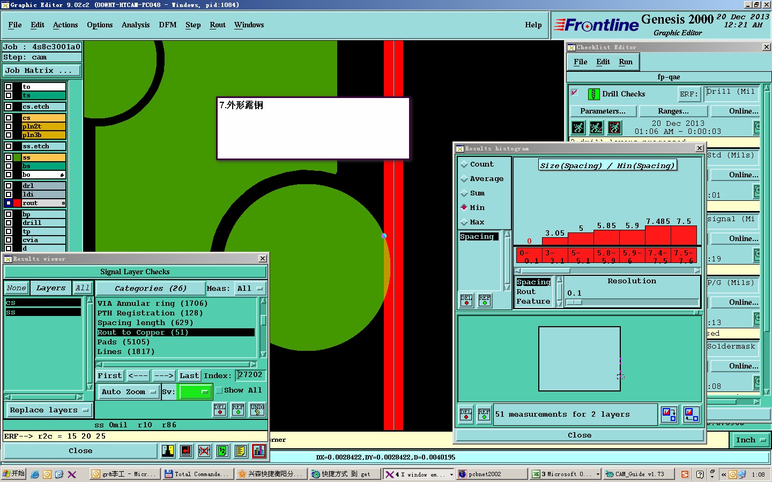The image size is (772, 482).
Task: Open the Actions menu
Action: click(65, 25)
